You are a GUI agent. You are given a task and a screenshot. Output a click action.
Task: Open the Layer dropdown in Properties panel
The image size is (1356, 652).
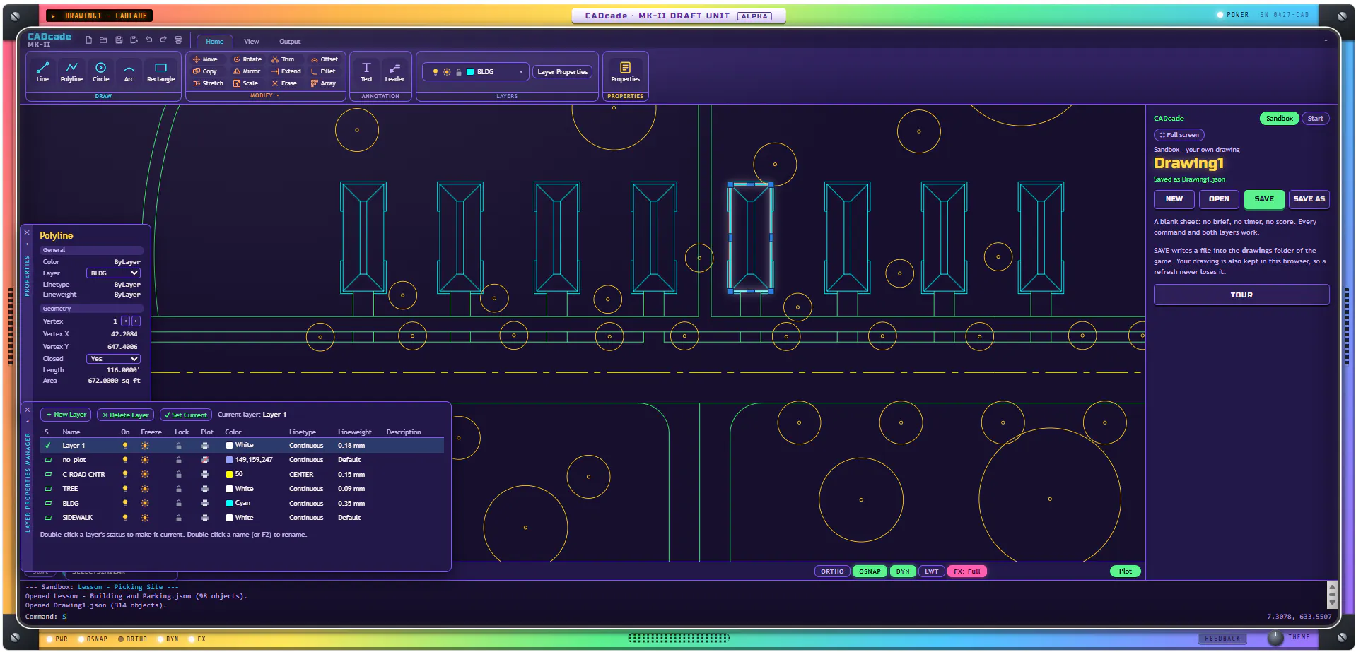[113, 273]
